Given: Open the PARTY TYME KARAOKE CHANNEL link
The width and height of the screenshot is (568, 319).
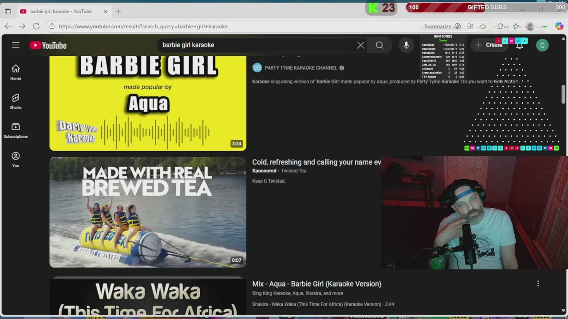Looking at the screenshot, I should [301, 68].
